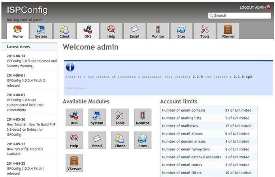Open the Email envelope module icon
Image resolution: width=275 pixels, height=177 pixels.
(97, 140)
